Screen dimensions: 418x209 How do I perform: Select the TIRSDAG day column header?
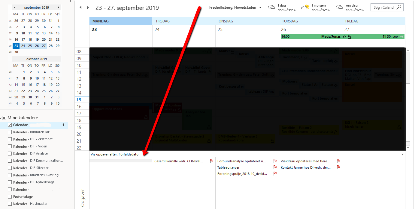(184, 21)
